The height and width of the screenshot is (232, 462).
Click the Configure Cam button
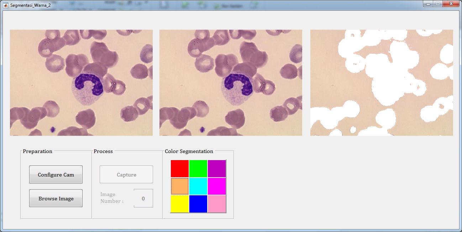(x=56, y=175)
